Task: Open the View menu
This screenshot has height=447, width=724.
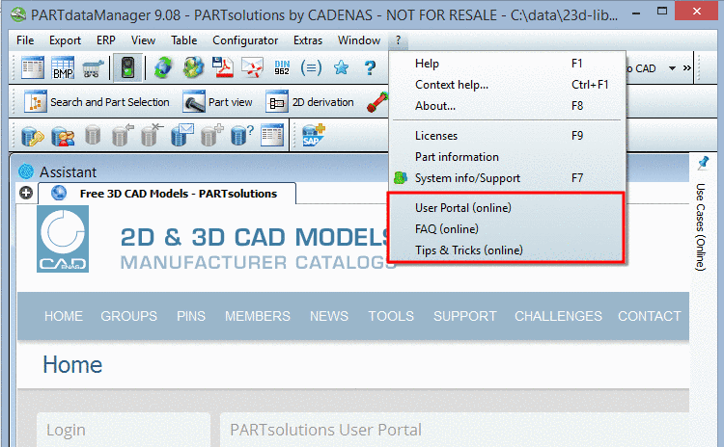Action: coord(143,40)
